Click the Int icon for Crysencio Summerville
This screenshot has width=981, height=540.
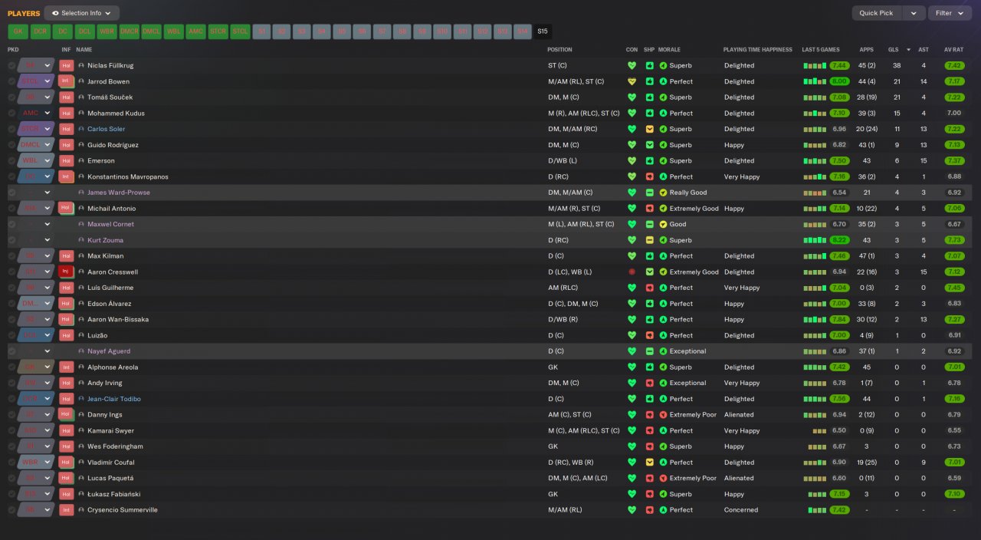click(x=67, y=509)
